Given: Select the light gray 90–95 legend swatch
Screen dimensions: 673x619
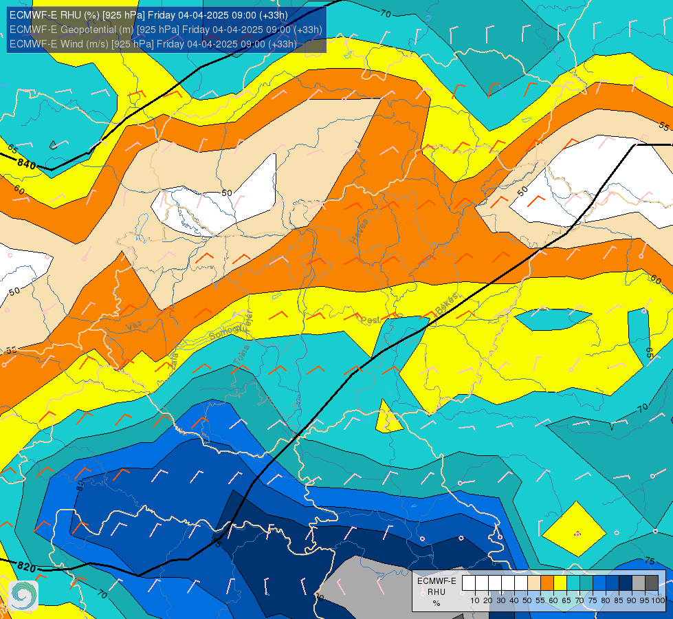Looking at the screenshot, I should click(x=639, y=583).
